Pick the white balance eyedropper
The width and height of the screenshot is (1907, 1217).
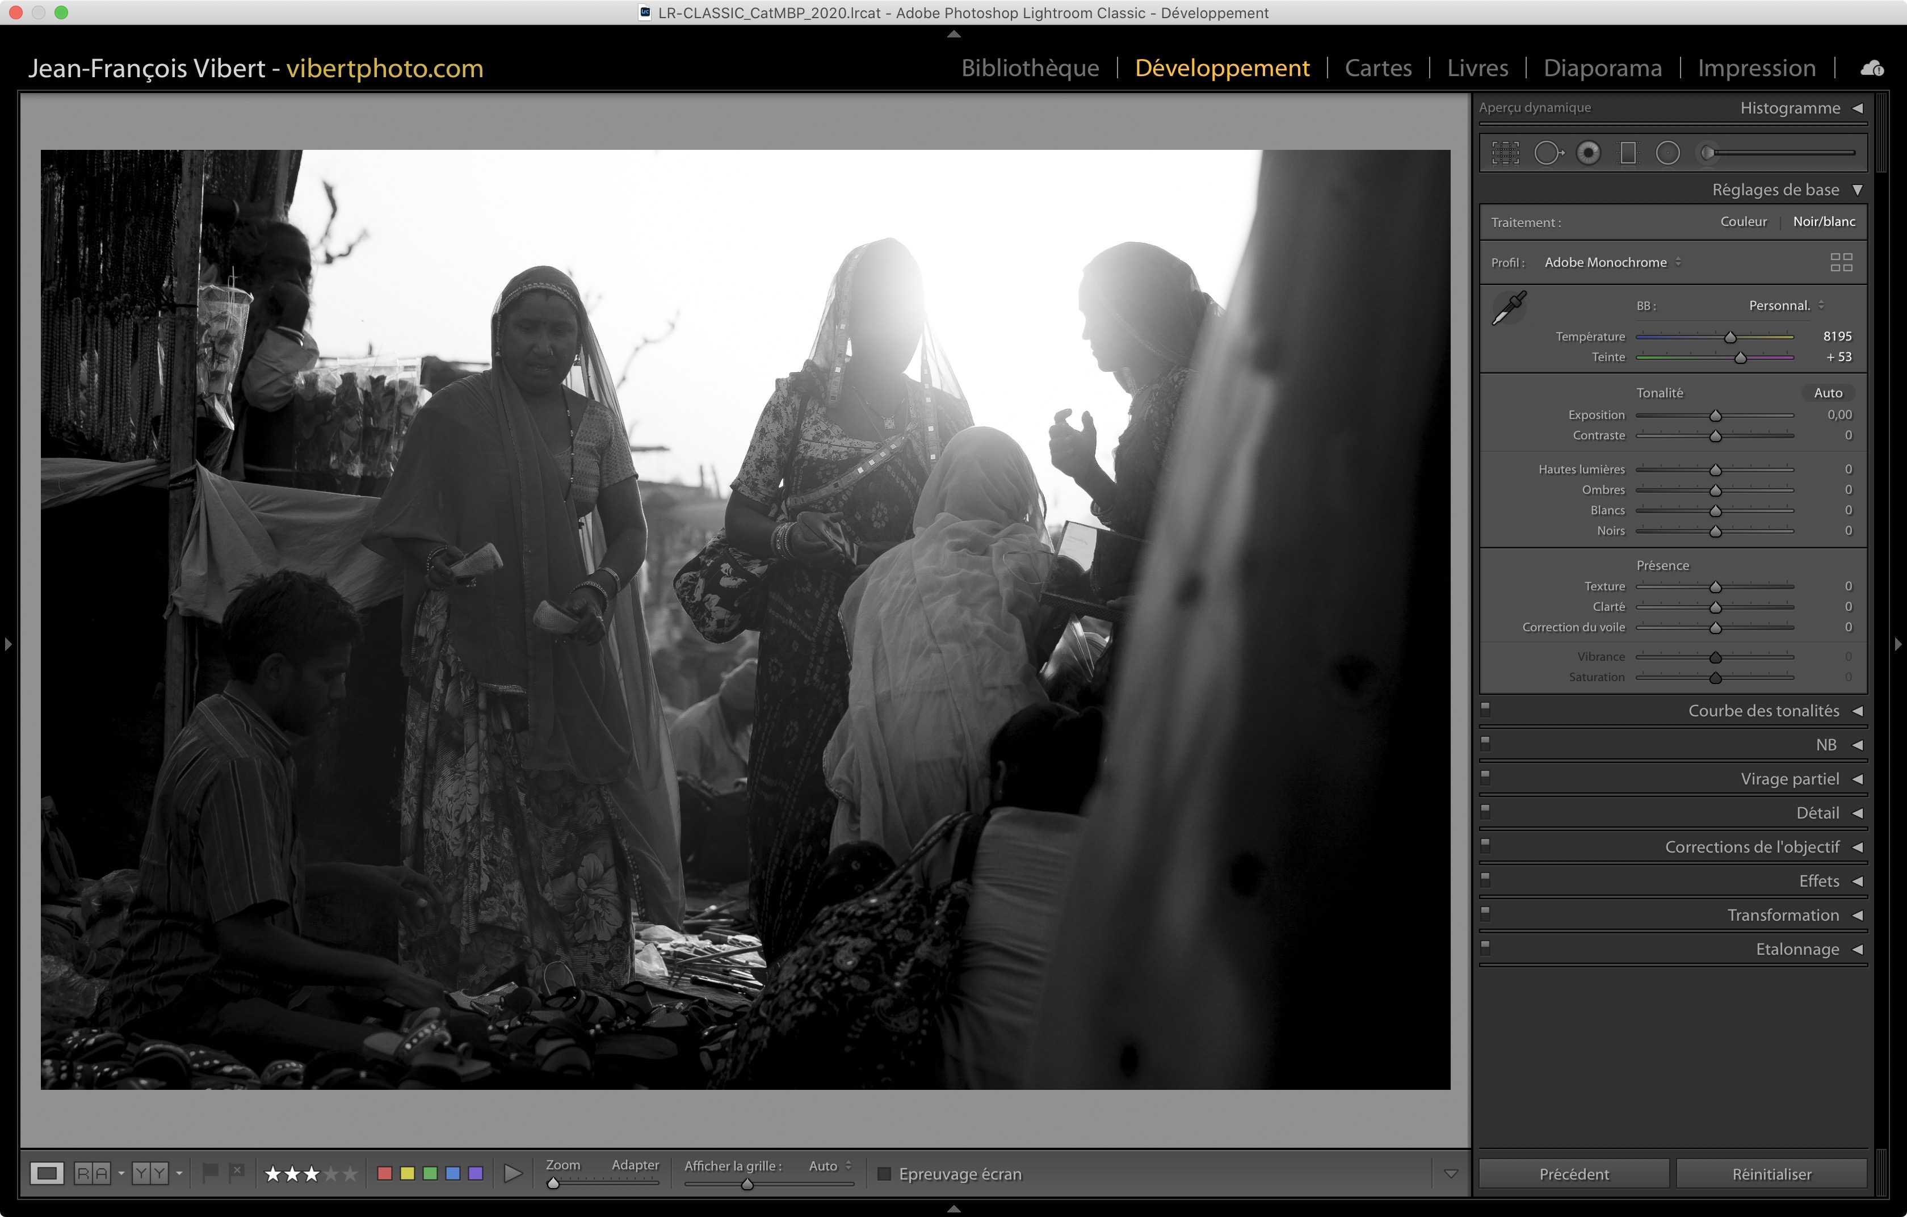(x=1509, y=307)
